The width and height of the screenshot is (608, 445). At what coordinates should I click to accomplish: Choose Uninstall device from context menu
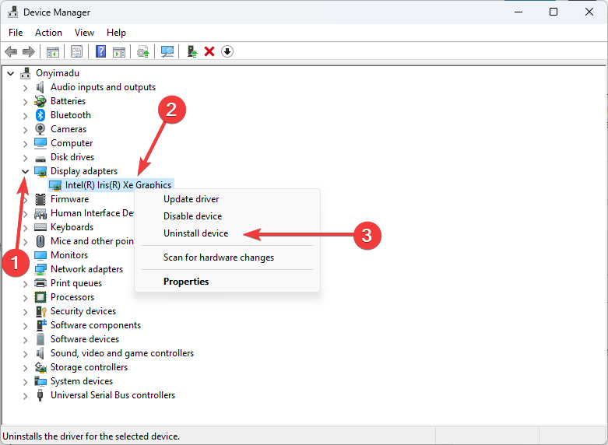click(227, 233)
